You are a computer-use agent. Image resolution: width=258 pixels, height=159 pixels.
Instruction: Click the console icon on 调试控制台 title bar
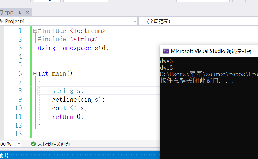click(166, 51)
